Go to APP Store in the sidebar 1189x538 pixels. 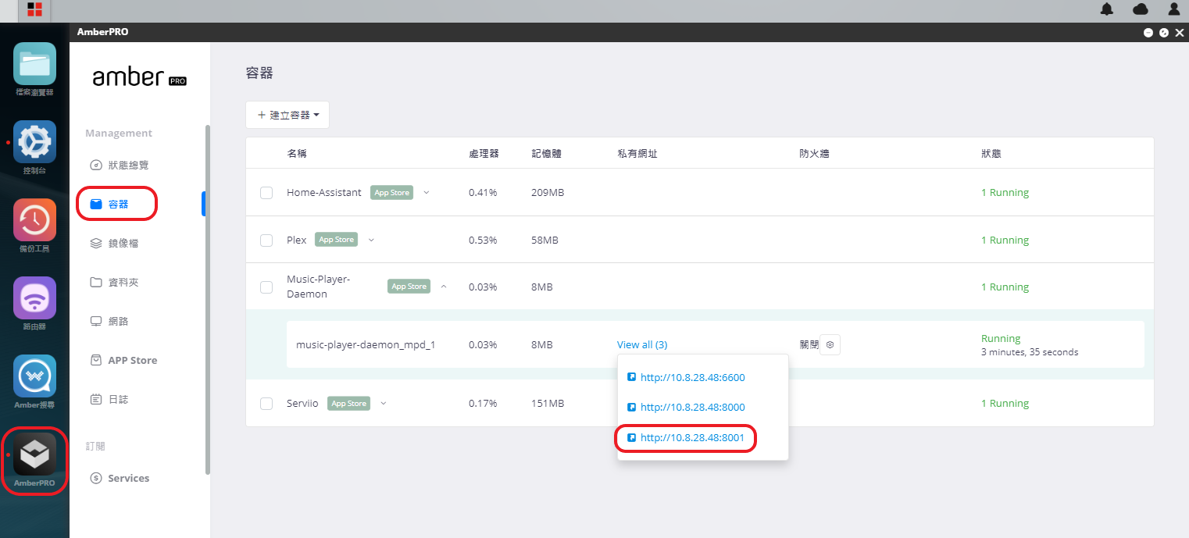click(123, 361)
